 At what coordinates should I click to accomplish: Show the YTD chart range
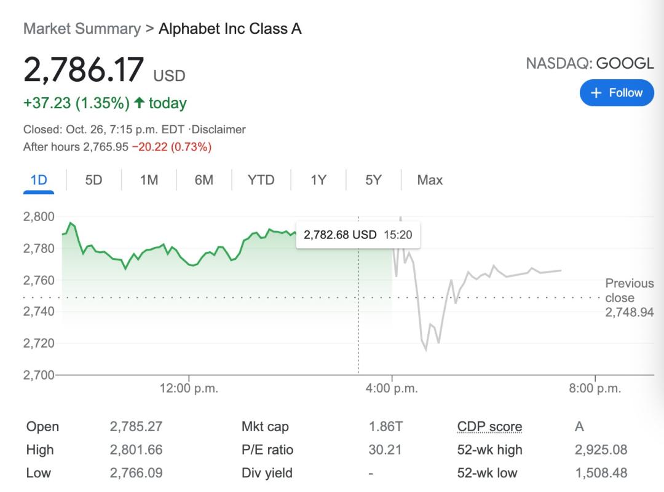tap(261, 180)
